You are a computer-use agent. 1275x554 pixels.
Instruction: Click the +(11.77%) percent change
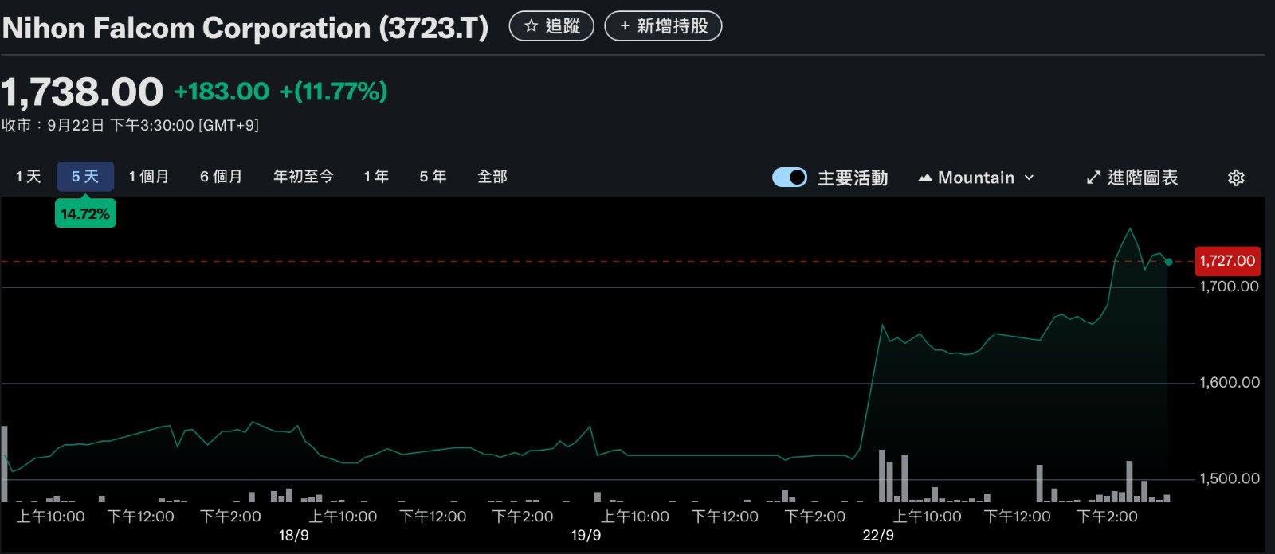334,92
